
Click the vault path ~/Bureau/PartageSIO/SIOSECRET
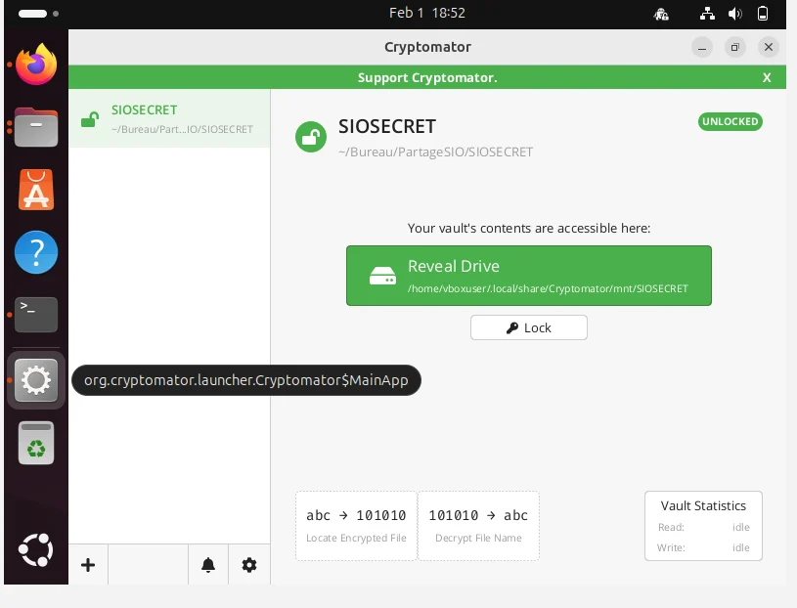(x=435, y=152)
